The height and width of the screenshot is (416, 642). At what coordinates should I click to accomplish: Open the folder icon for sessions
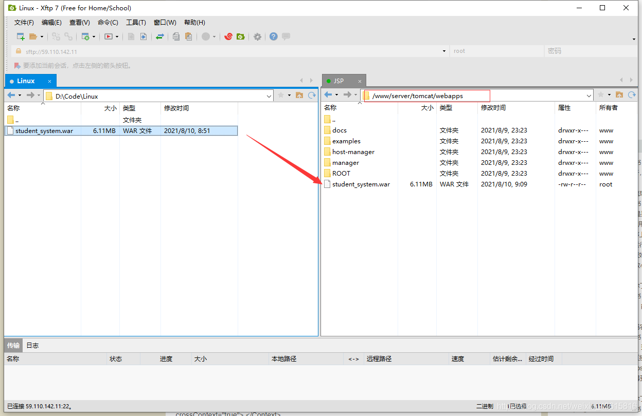point(33,36)
